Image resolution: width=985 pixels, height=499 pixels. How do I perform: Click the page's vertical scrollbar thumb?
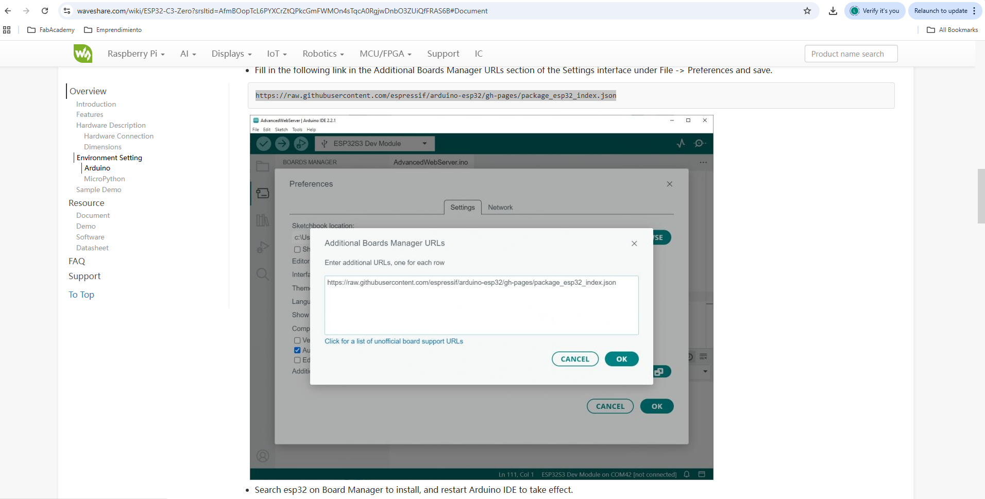tap(981, 196)
